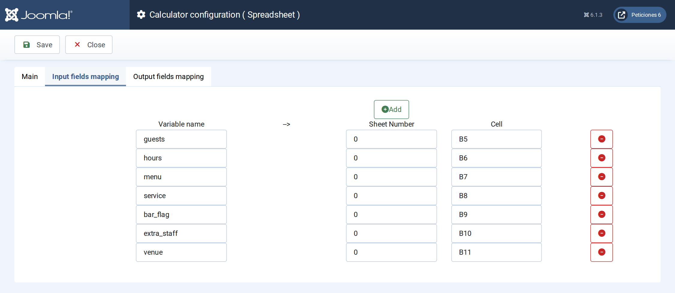Screen dimensions: 675x293
Task: Remove the hours mapping row
Action: (x=601, y=158)
